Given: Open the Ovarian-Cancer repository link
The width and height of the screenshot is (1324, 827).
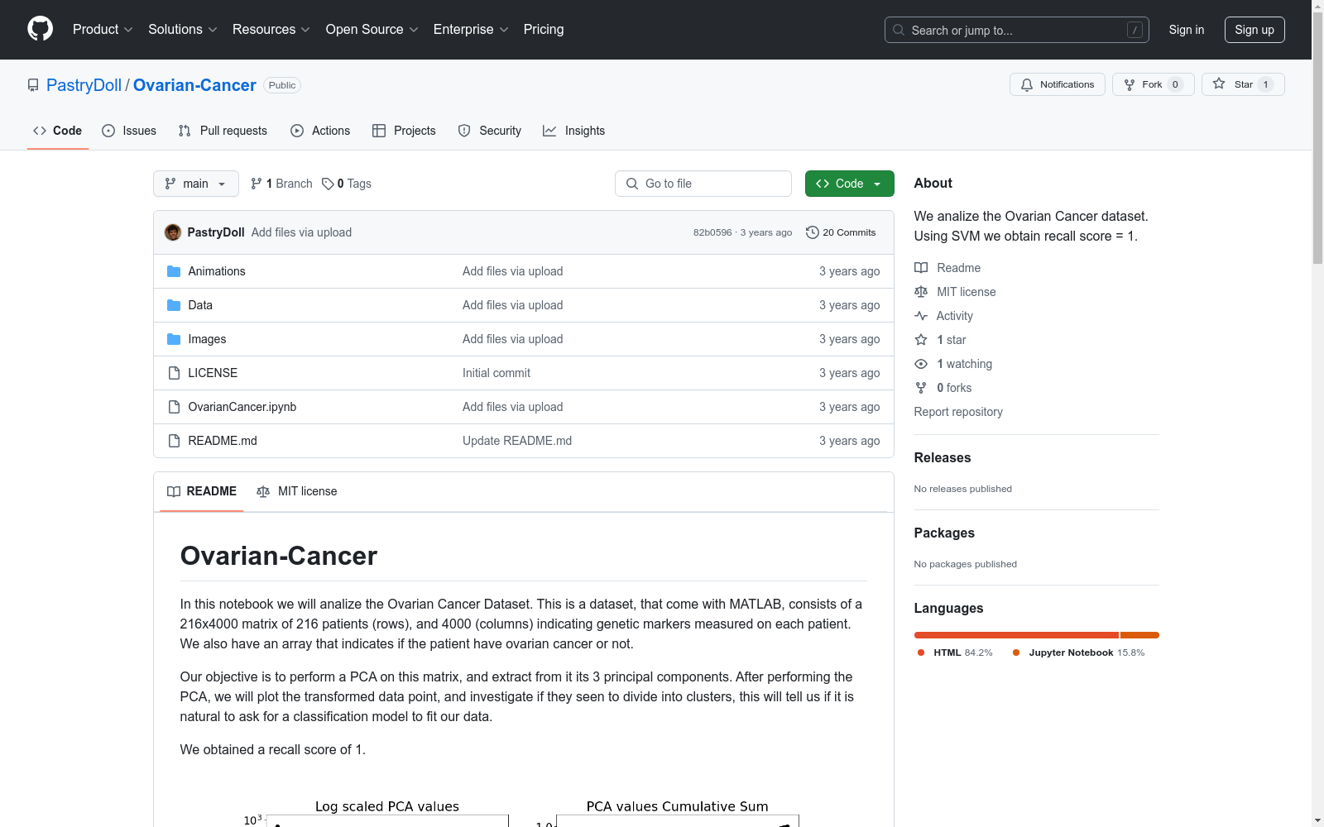Looking at the screenshot, I should [194, 85].
